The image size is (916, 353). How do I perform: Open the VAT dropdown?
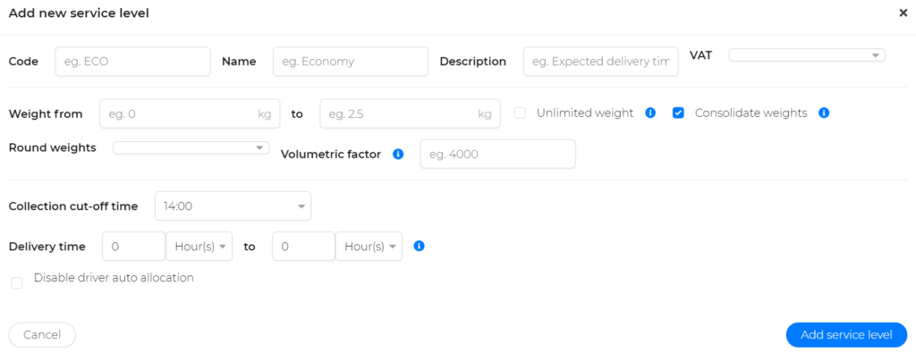(807, 55)
